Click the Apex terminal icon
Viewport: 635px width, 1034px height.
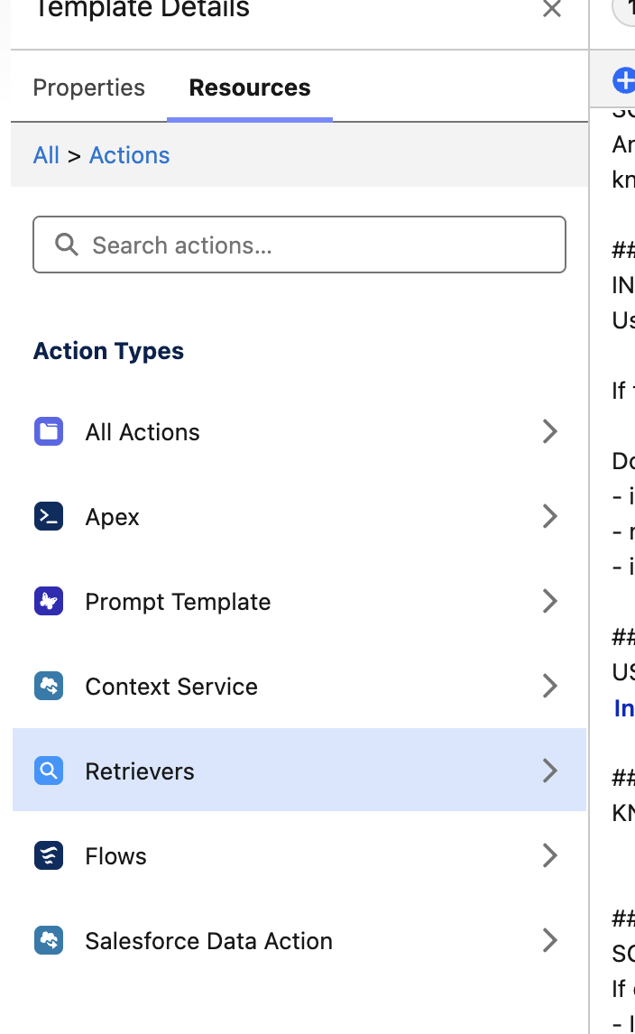[x=49, y=516]
